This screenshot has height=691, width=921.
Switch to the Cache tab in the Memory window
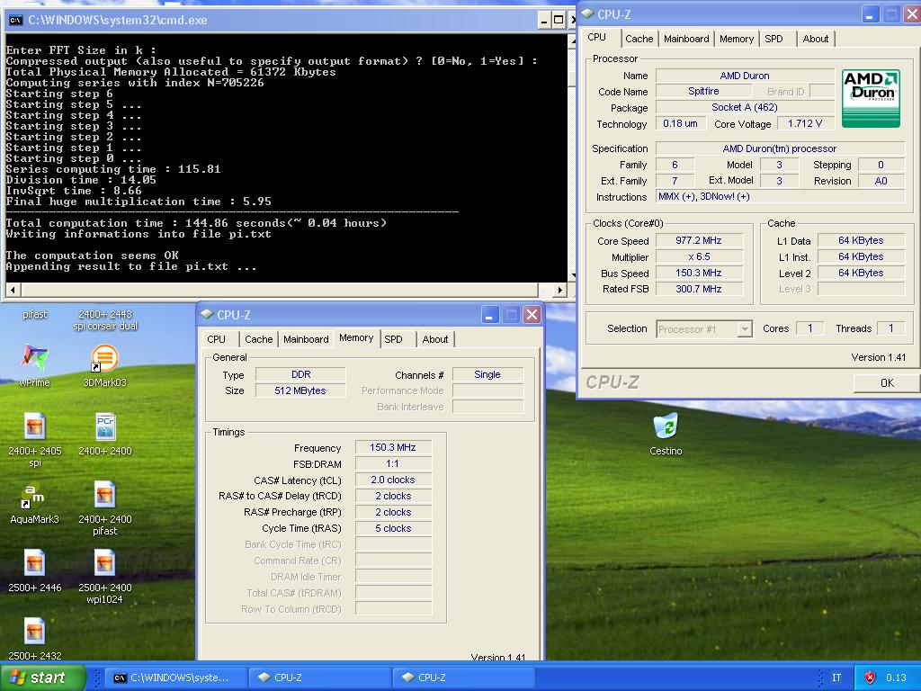(258, 339)
